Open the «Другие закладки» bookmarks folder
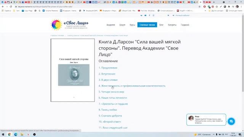Image resolution: width=244 pixels, height=137 pixels. point(216,11)
